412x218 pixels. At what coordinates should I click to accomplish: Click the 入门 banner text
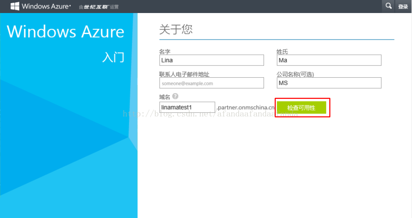pyautogui.click(x=113, y=57)
